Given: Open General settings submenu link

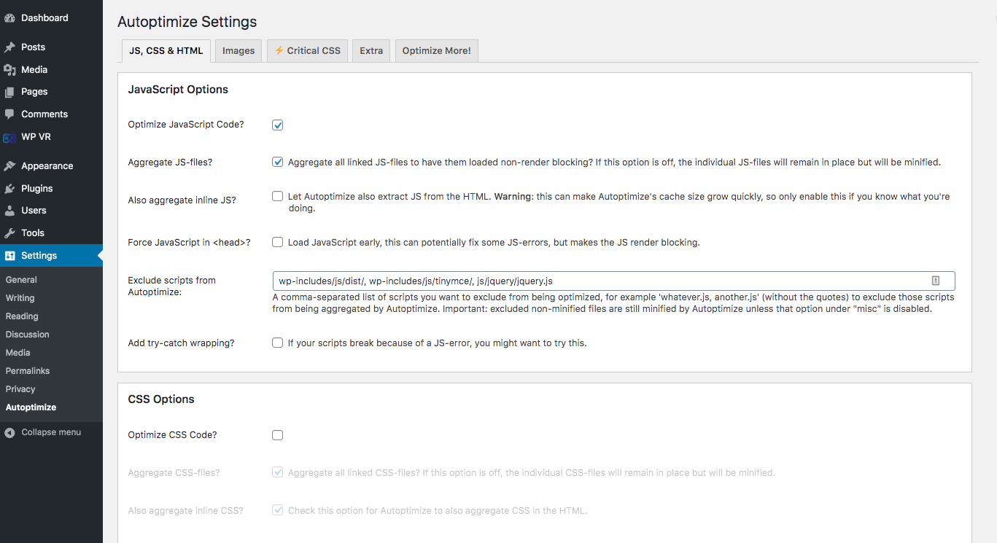Looking at the screenshot, I should tap(21, 280).
